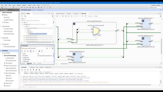Select the MUXF7 cell symbol in schematic
163x92 pixels.
[96, 31]
